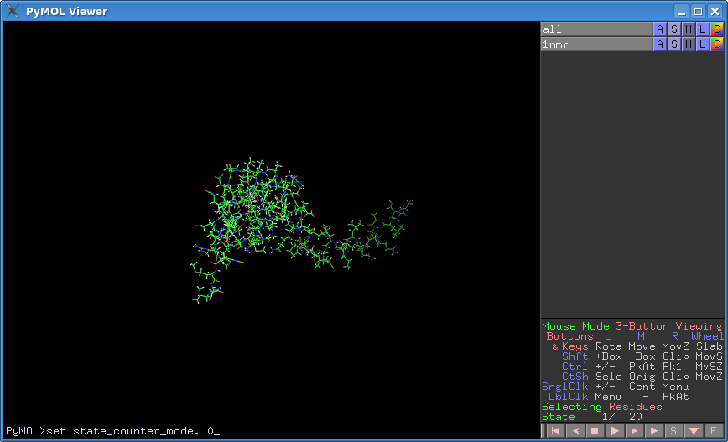The height and width of the screenshot is (442, 728).
Task: Click the F fullscreen button in playback bar
Action: tap(714, 431)
